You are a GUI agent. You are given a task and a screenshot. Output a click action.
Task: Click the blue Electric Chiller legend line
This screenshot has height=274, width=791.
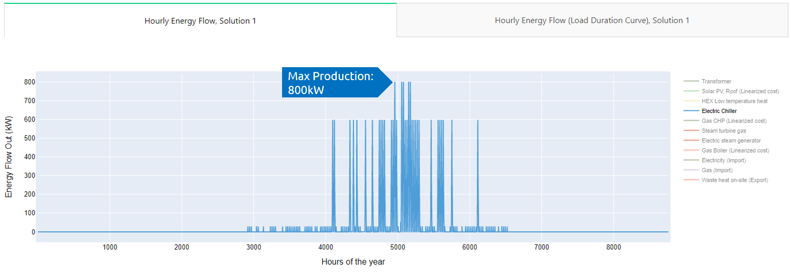(x=691, y=111)
